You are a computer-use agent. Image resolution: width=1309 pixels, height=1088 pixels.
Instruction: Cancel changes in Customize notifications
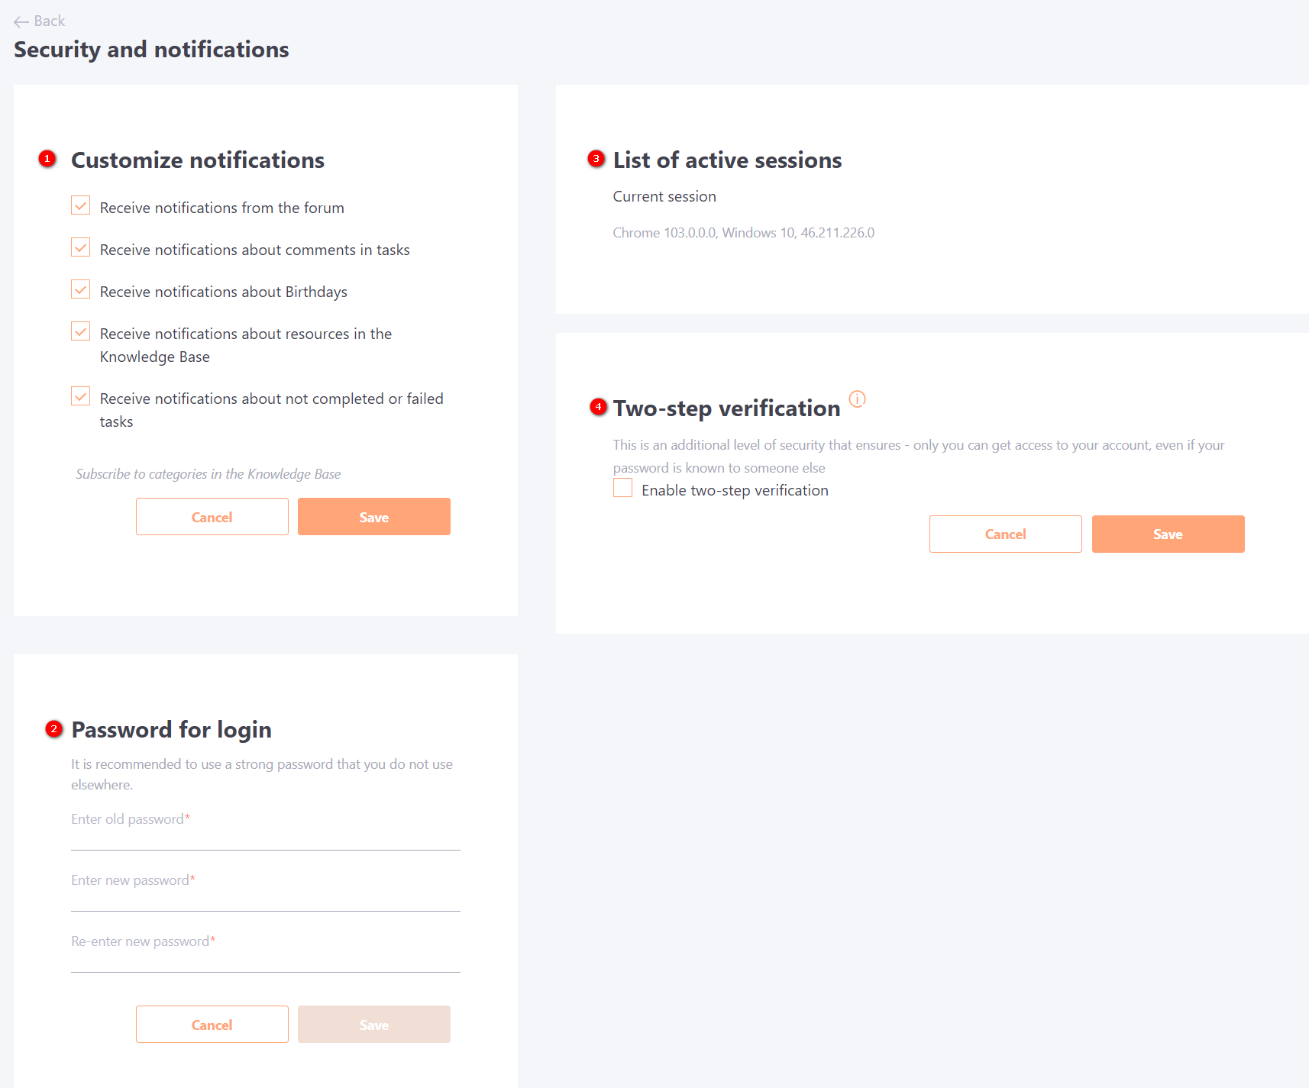coord(212,517)
